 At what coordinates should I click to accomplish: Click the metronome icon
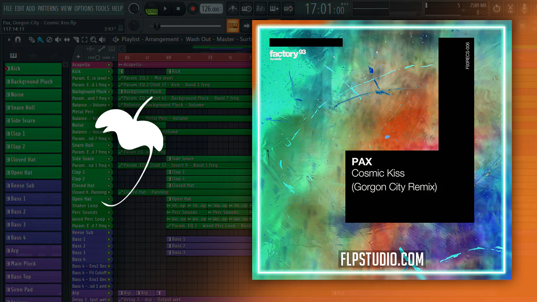click(232, 8)
